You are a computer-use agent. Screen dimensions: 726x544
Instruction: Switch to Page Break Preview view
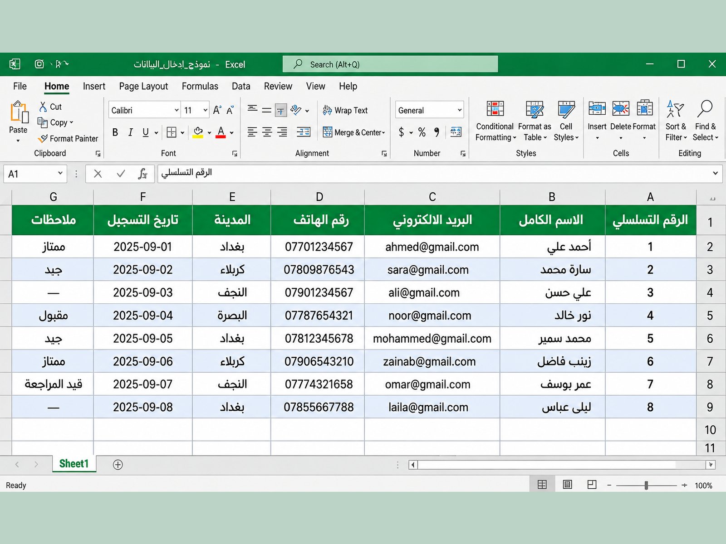click(592, 485)
